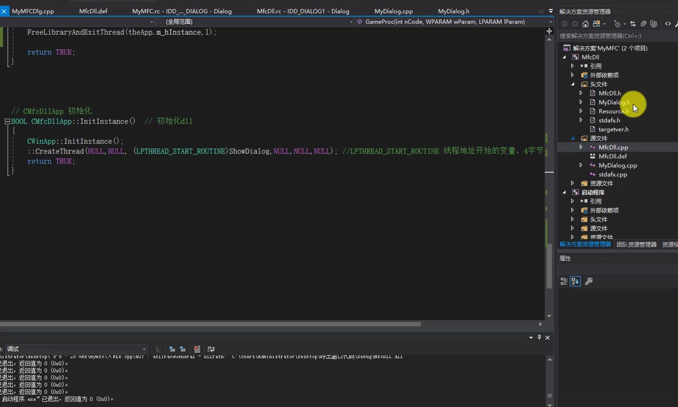Click the split editor icon above scrollbar

pyautogui.click(x=549, y=31)
